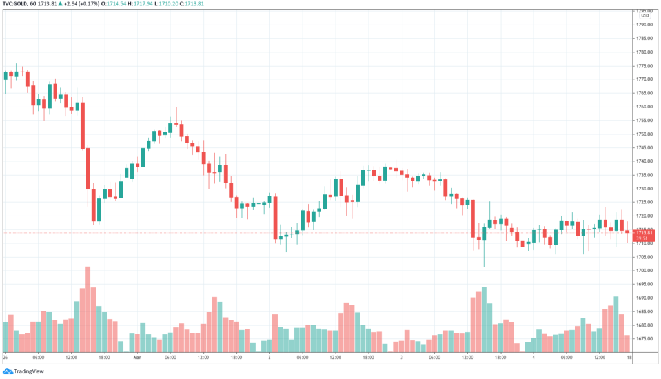Click the 1790.00 price axis label
This screenshot has width=661, height=379.
(x=645, y=25)
